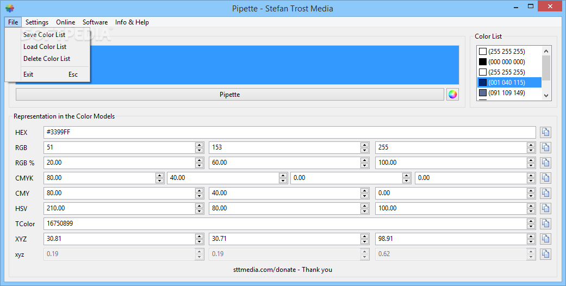Copy the RGB row values
Screen dimensions: 566x286
(545, 147)
